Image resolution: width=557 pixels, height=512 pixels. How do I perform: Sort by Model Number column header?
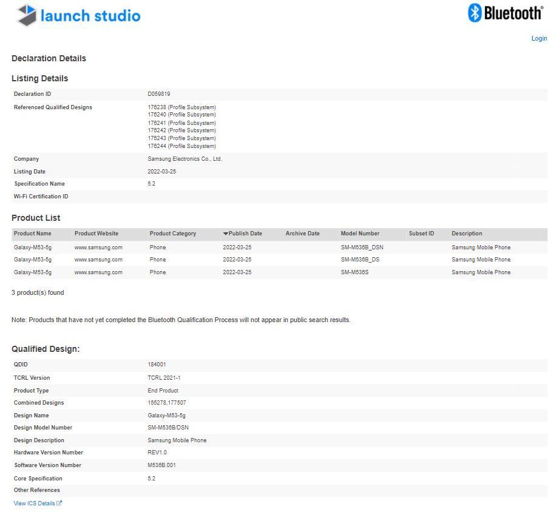(x=360, y=234)
